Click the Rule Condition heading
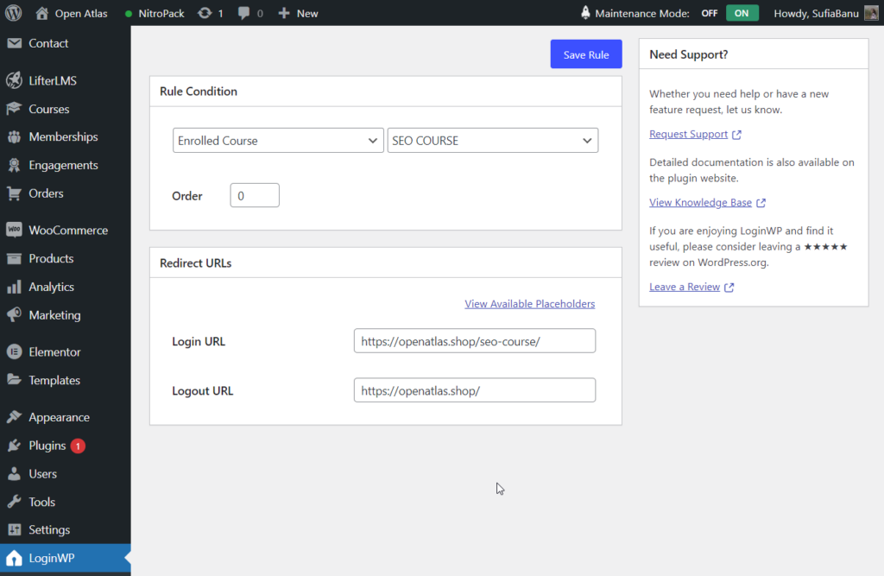Screen dimensions: 884x576 tap(199, 92)
